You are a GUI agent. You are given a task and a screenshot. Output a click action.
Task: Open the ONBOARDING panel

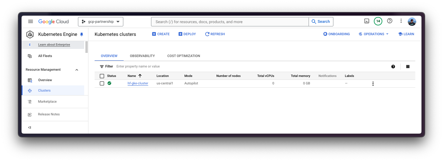click(336, 34)
